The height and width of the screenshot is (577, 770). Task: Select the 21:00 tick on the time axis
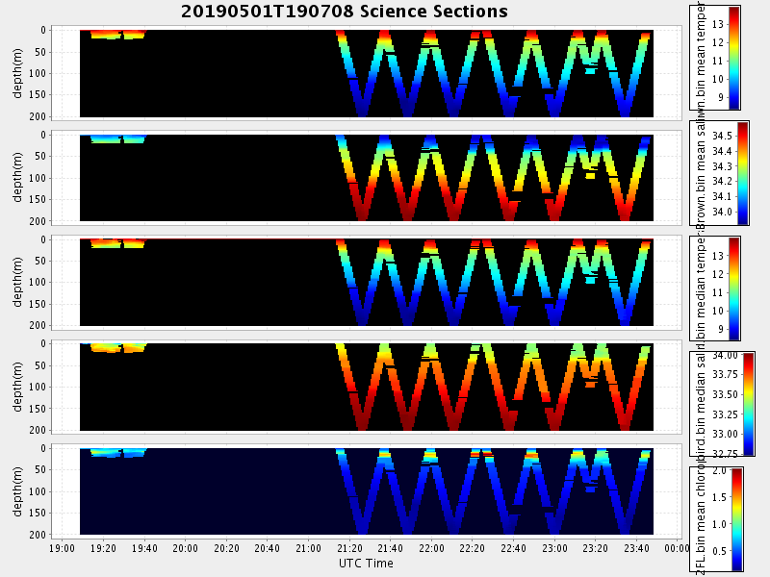[309, 548]
